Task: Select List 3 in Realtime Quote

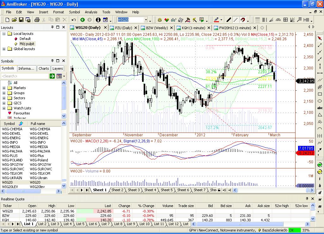Action: 55,224
